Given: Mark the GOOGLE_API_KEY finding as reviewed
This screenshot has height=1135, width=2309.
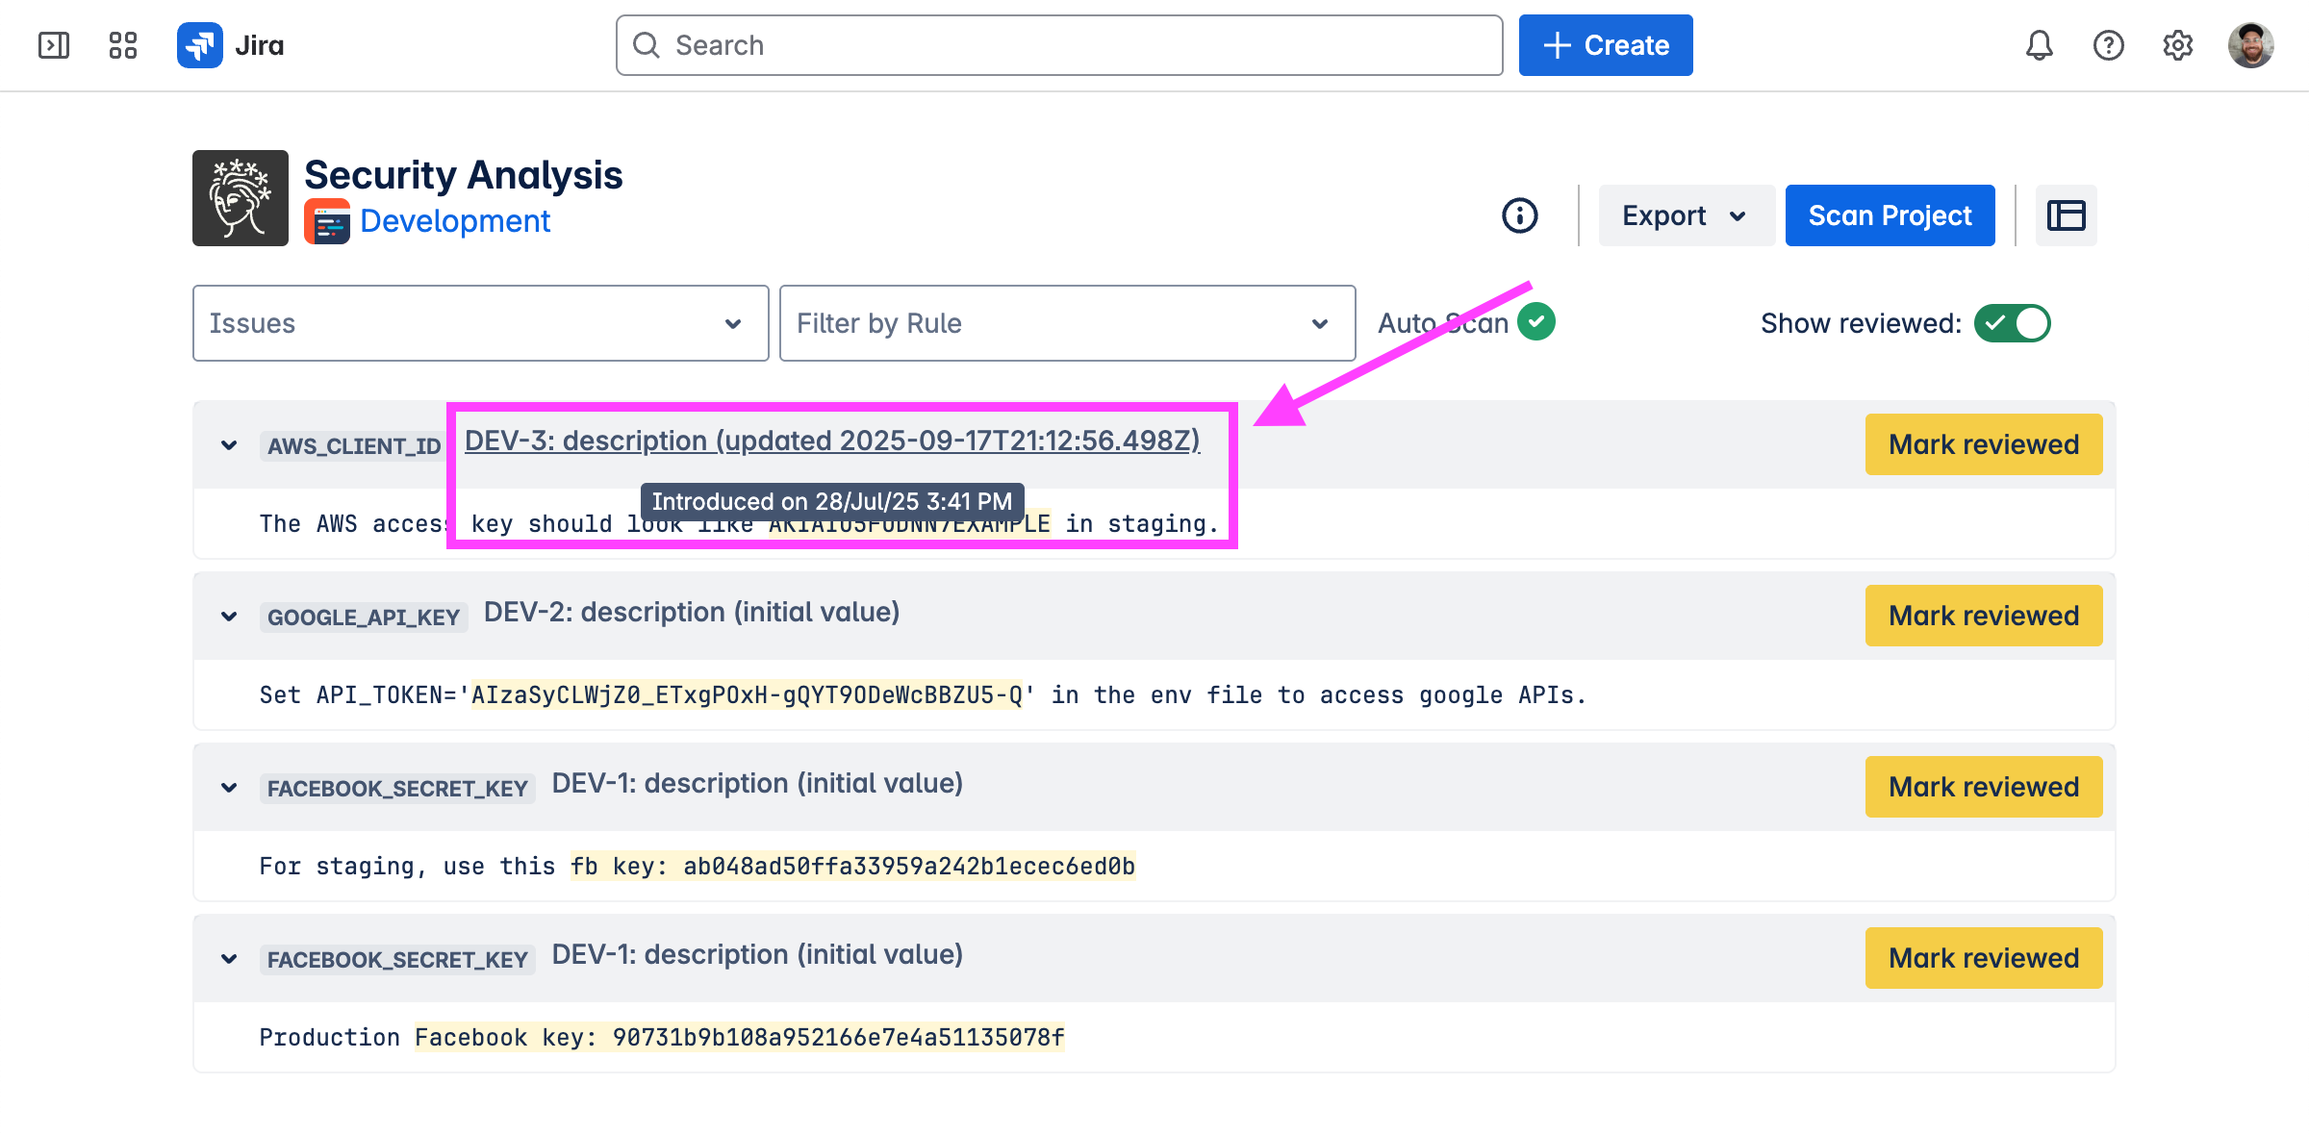Looking at the screenshot, I should pyautogui.click(x=1983, y=616).
